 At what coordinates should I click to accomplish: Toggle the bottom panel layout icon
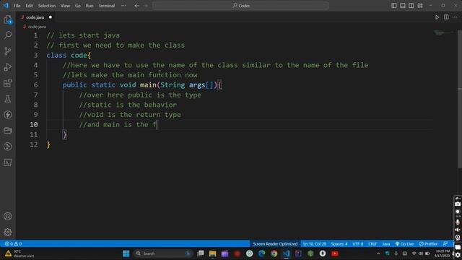pos(403,6)
